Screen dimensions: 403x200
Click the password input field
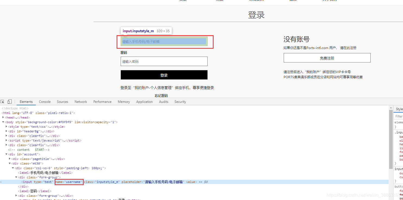[164, 61]
